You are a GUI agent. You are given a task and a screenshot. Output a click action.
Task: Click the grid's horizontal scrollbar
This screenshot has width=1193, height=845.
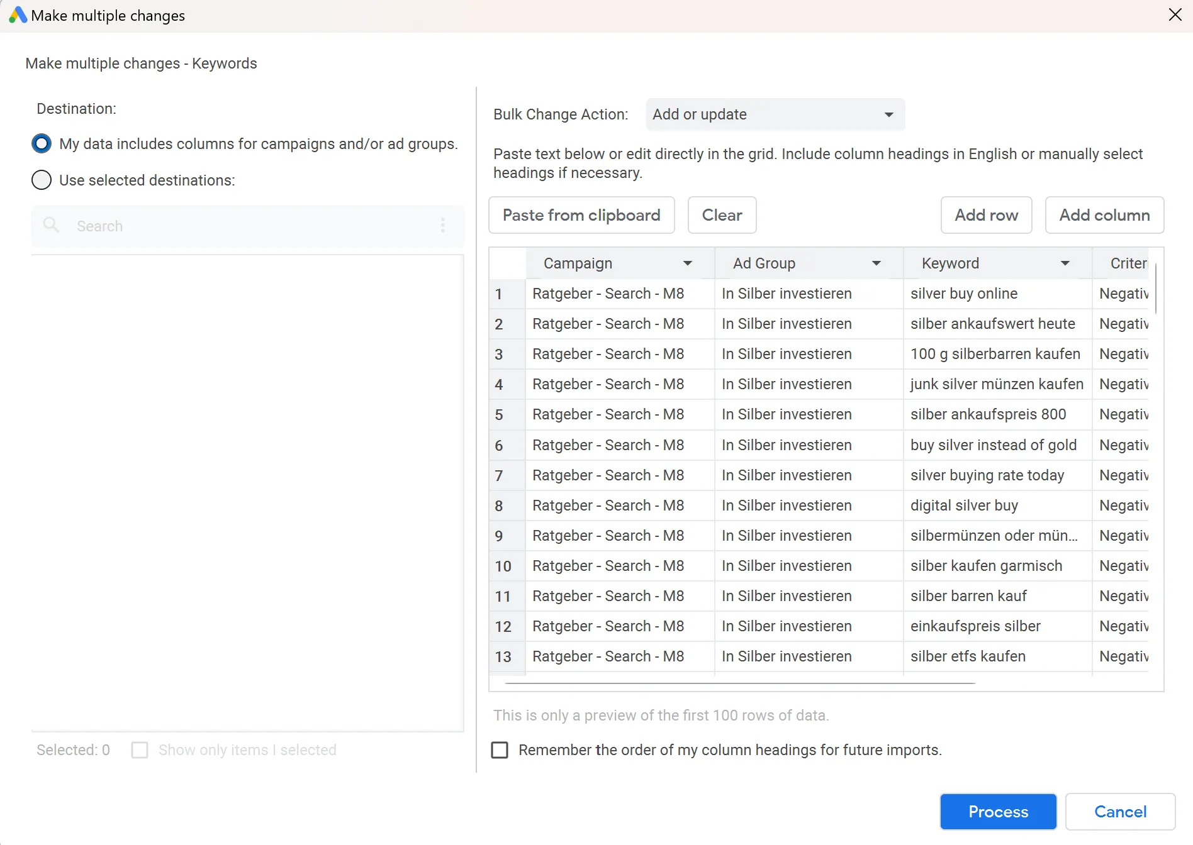tap(740, 683)
